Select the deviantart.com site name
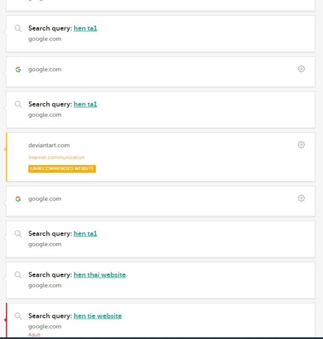 (x=49, y=145)
